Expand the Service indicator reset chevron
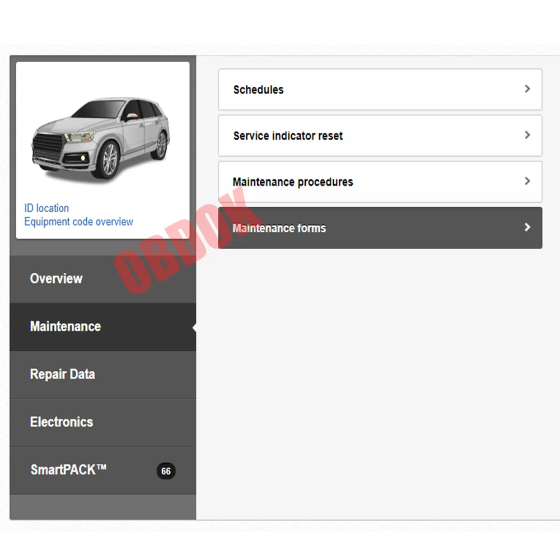The width and height of the screenshot is (560, 560). point(527,135)
